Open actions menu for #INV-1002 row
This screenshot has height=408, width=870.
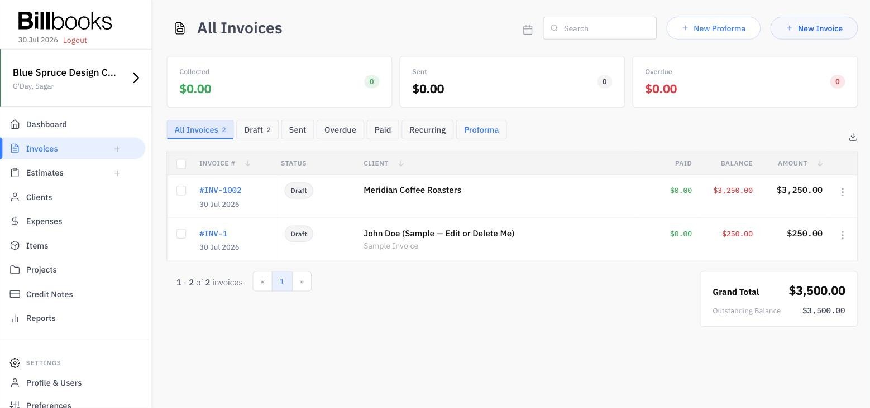click(843, 192)
